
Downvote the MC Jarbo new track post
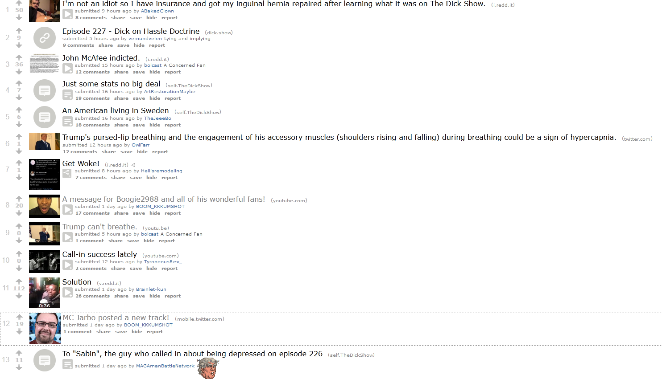(x=19, y=332)
